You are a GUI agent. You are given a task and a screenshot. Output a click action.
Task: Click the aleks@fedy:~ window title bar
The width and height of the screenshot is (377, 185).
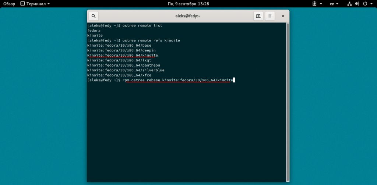coord(188,16)
